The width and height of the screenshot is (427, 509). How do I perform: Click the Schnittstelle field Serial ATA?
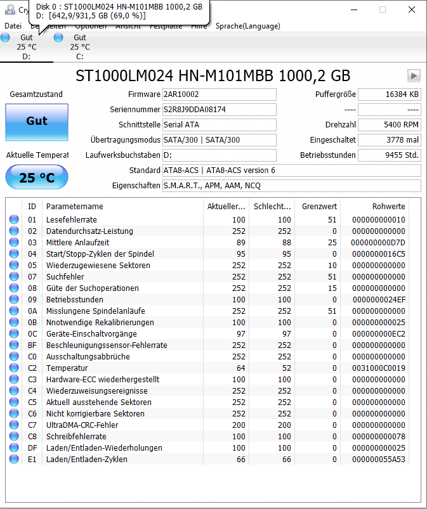pos(220,125)
